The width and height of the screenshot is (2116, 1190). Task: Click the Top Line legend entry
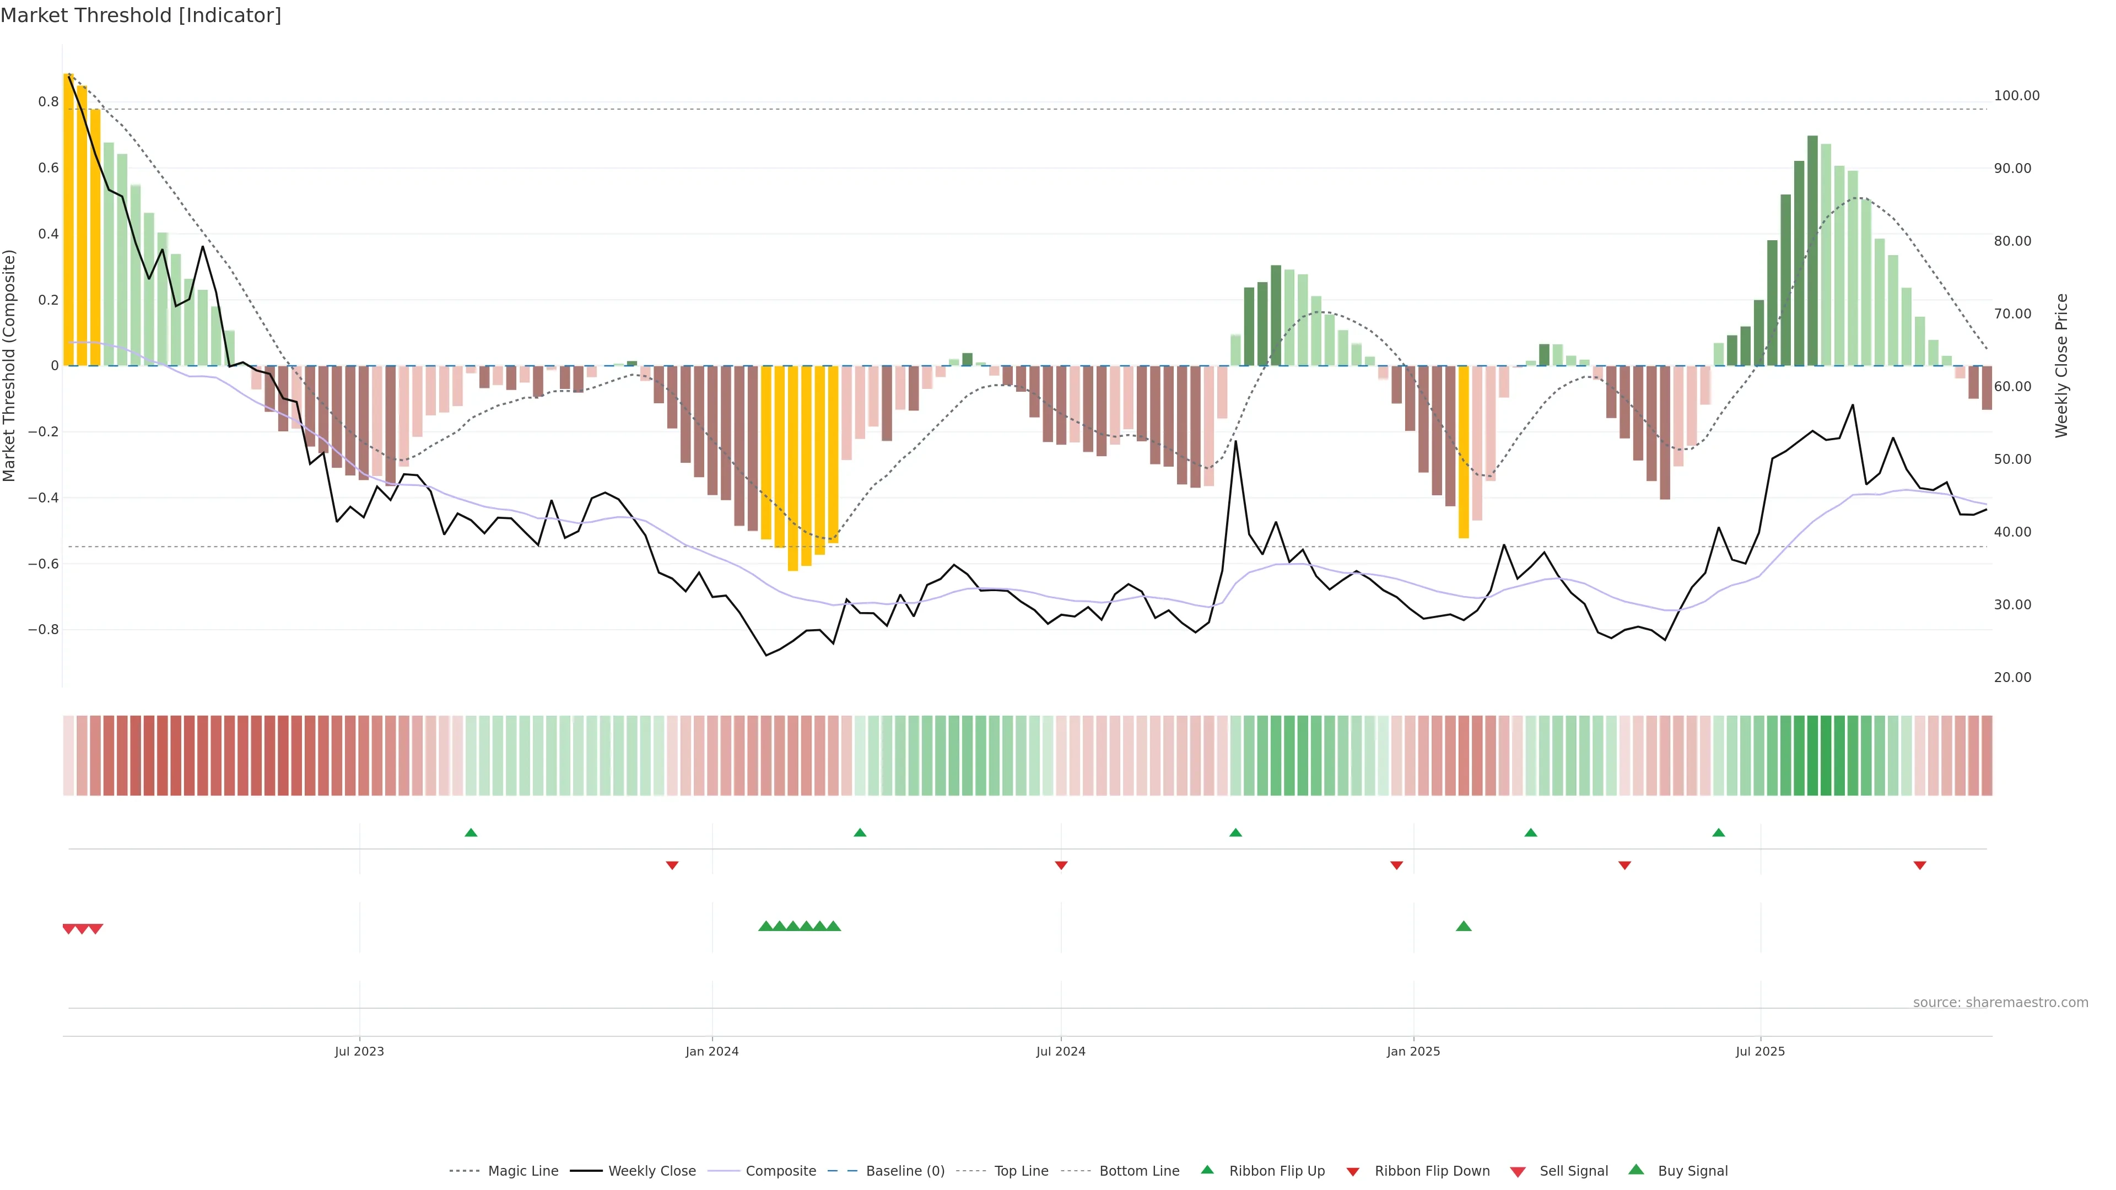1021,1171
